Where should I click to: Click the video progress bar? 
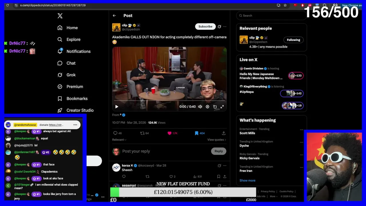169,101
